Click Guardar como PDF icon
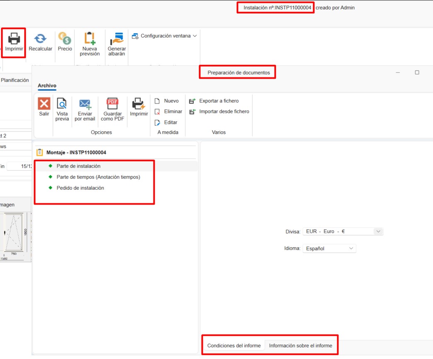Image resolution: width=433 pixels, height=359 pixels. click(x=112, y=104)
